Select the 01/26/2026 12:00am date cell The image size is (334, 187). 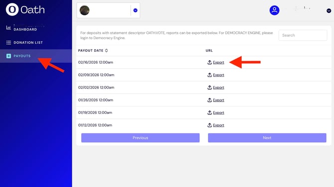[96, 100]
